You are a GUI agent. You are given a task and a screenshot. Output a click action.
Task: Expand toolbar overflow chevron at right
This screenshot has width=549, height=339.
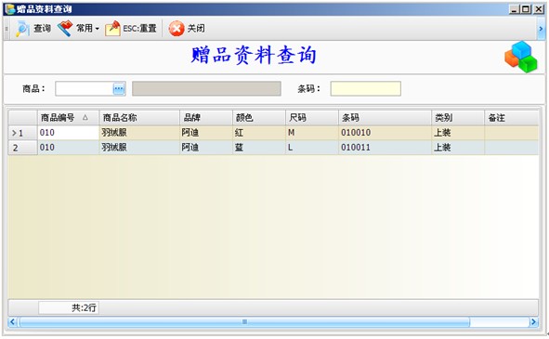point(541,29)
